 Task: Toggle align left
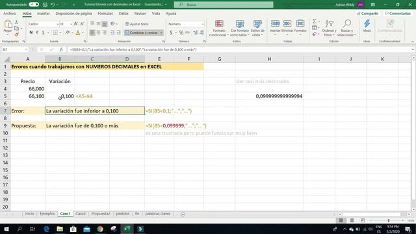point(92,32)
